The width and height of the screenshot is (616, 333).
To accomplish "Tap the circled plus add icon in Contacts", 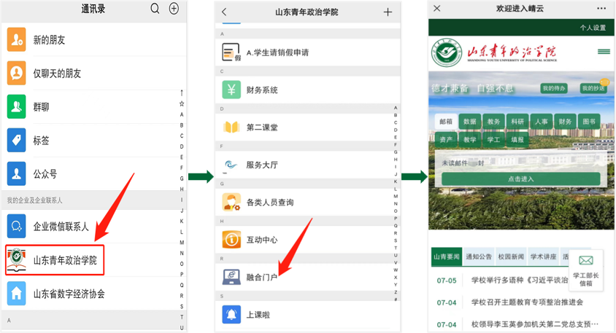I will click(x=174, y=9).
